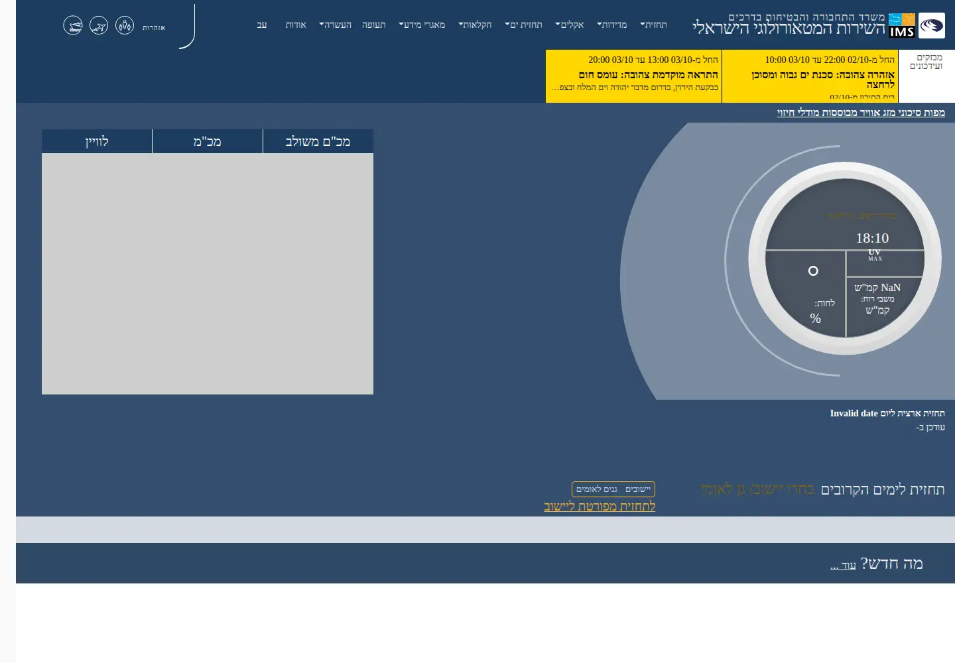Click the מה חדש? heading
The height and width of the screenshot is (663, 955).
click(891, 564)
